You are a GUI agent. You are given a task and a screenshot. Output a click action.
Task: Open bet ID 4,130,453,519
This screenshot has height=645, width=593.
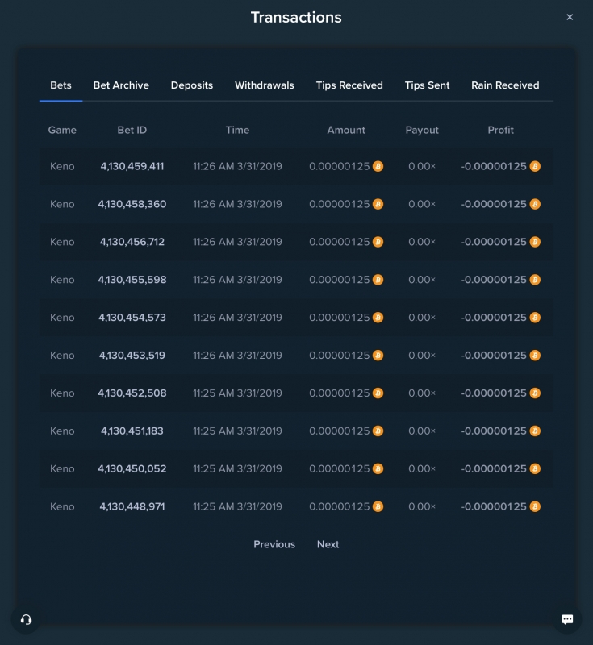(132, 356)
